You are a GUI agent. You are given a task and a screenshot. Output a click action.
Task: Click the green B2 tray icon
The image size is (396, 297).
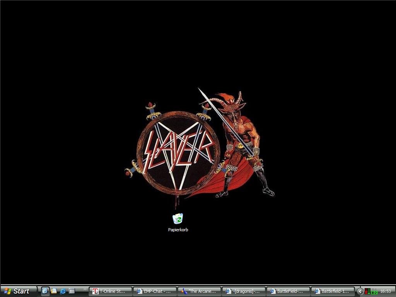point(374,292)
